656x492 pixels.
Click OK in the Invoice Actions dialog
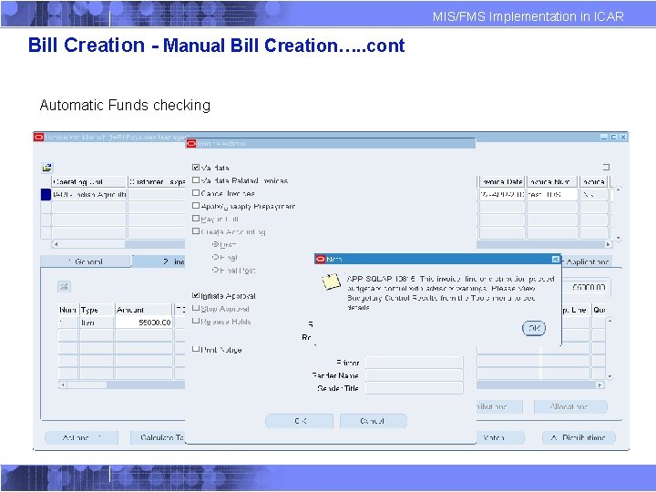pos(300,421)
